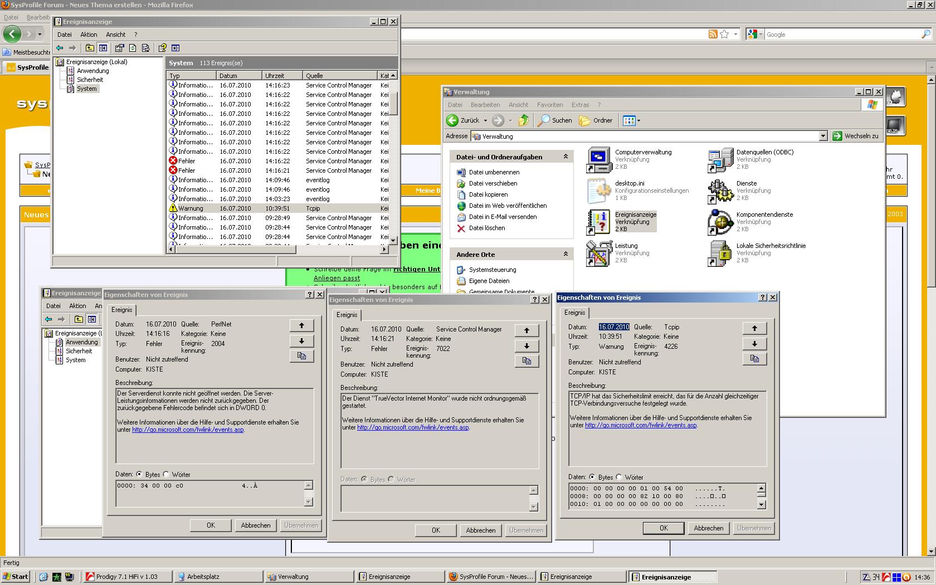
Task: Click next event arrow in the PerfNet properties dialog
Action: [x=301, y=341]
